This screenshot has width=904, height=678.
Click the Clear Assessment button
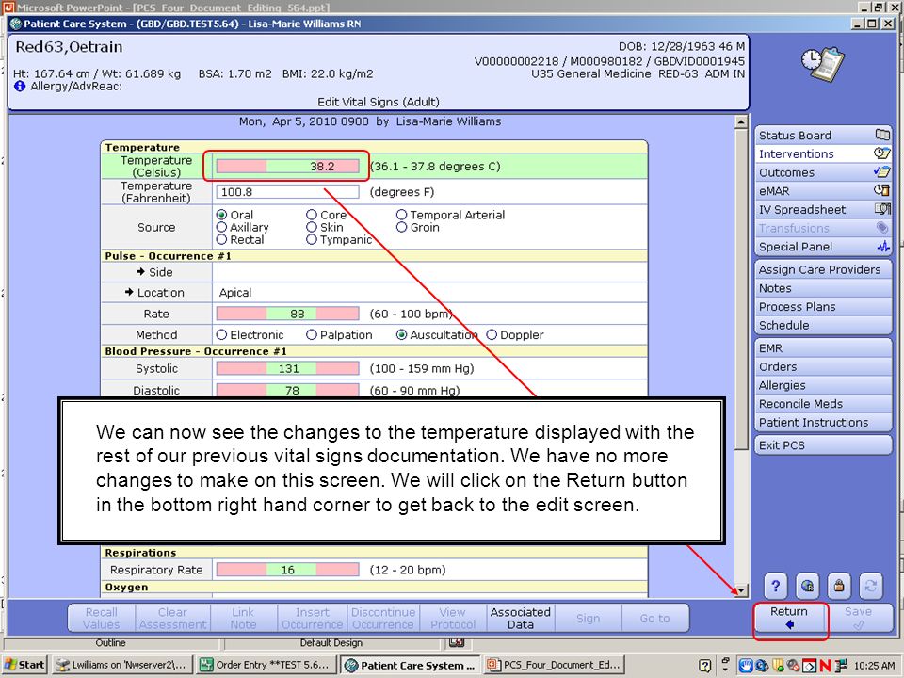(172, 618)
